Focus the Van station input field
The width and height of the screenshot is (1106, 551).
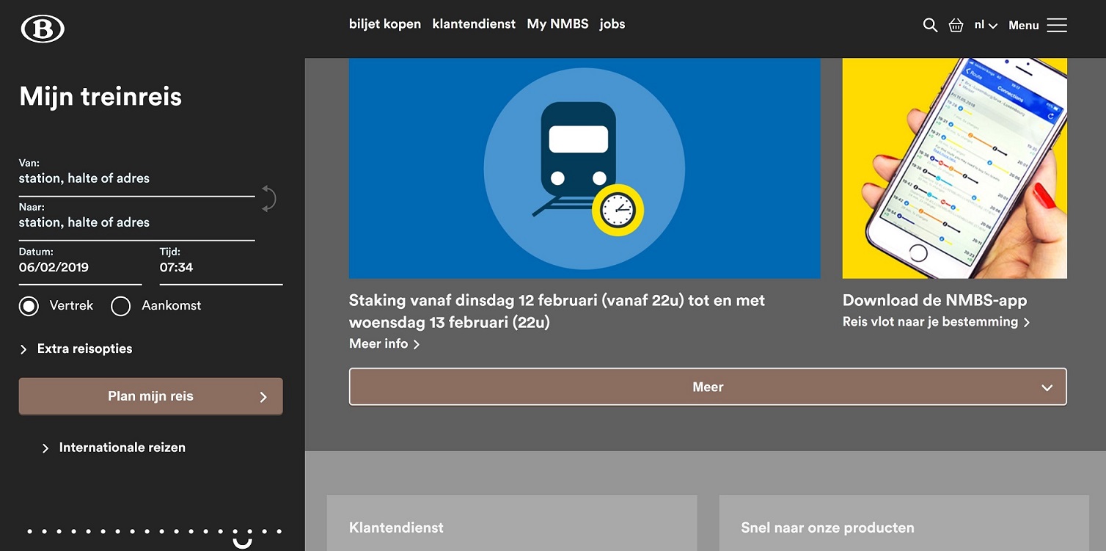coord(136,178)
